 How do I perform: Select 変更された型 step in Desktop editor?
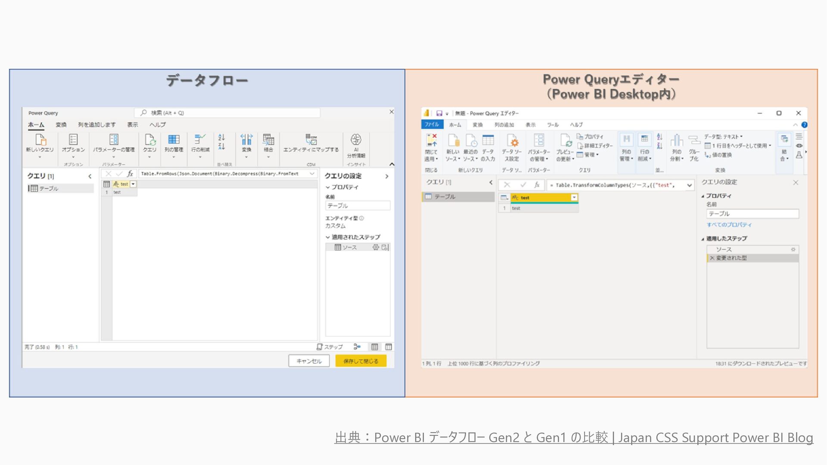(x=752, y=258)
